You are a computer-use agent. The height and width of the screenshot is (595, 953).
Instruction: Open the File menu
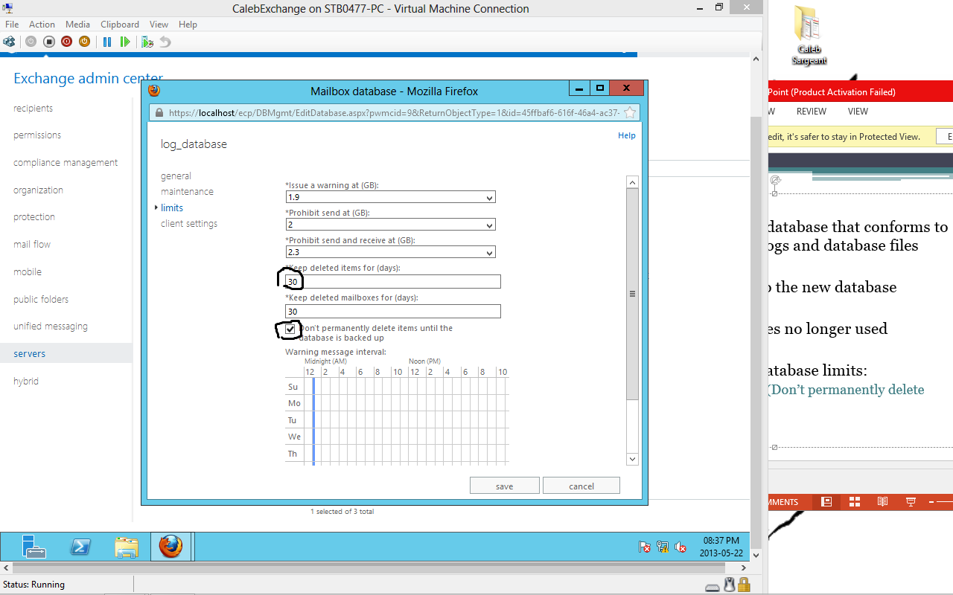pos(12,25)
